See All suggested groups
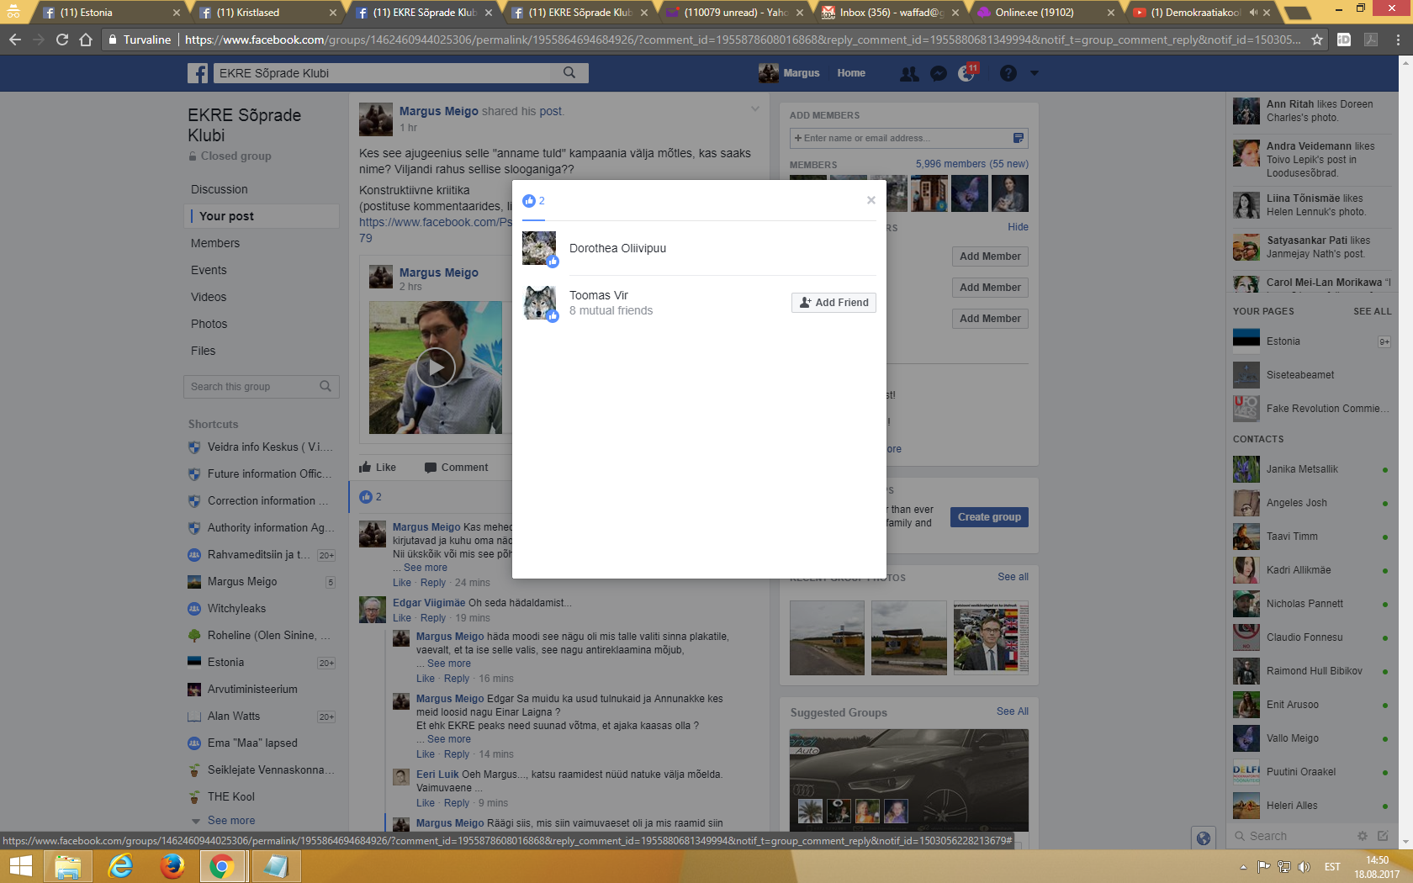 (x=1013, y=711)
